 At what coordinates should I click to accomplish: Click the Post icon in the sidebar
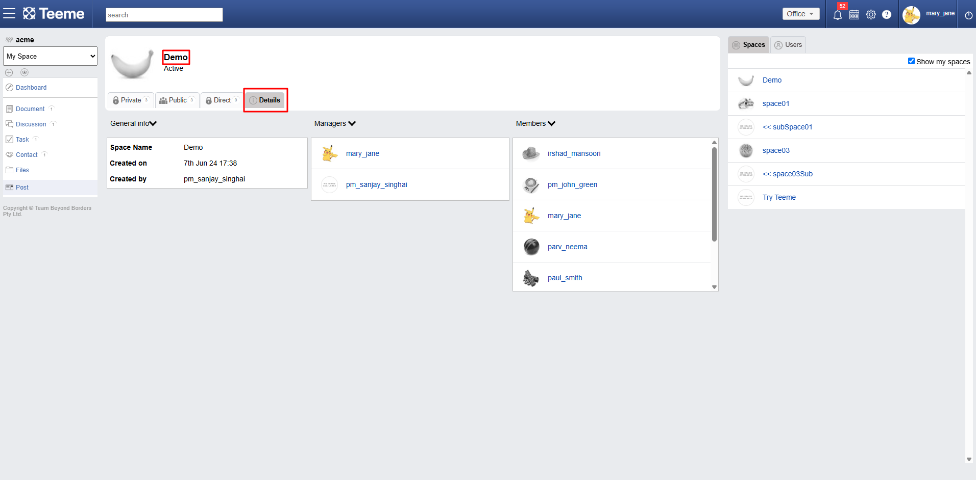pos(9,188)
